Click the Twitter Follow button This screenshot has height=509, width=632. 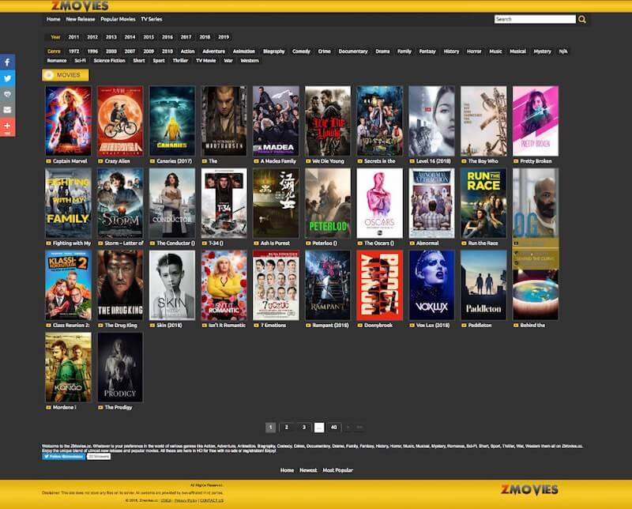click(x=64, y=457)
